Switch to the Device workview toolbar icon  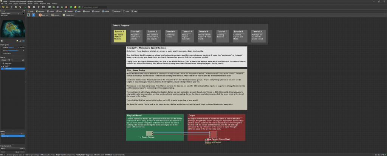pos(49,7)
